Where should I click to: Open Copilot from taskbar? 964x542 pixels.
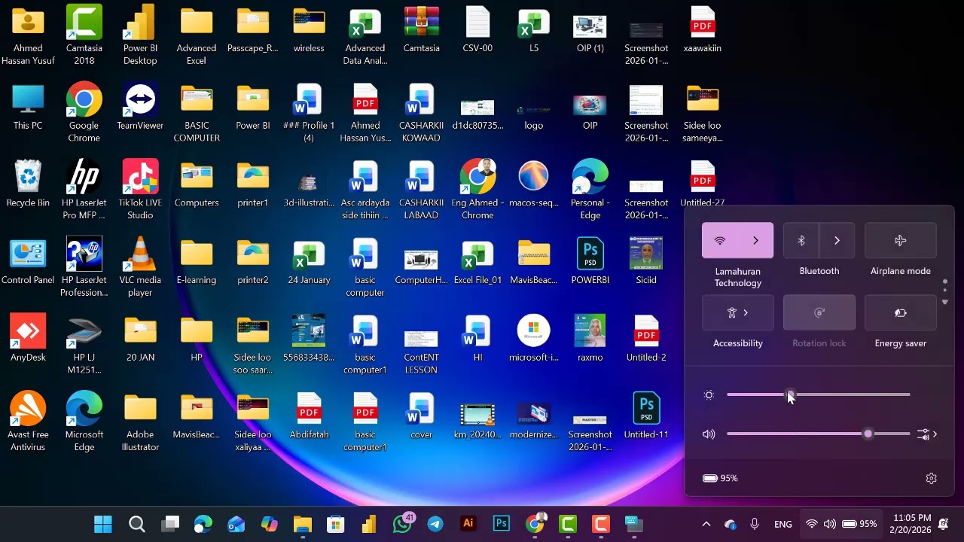coord(270,524)
